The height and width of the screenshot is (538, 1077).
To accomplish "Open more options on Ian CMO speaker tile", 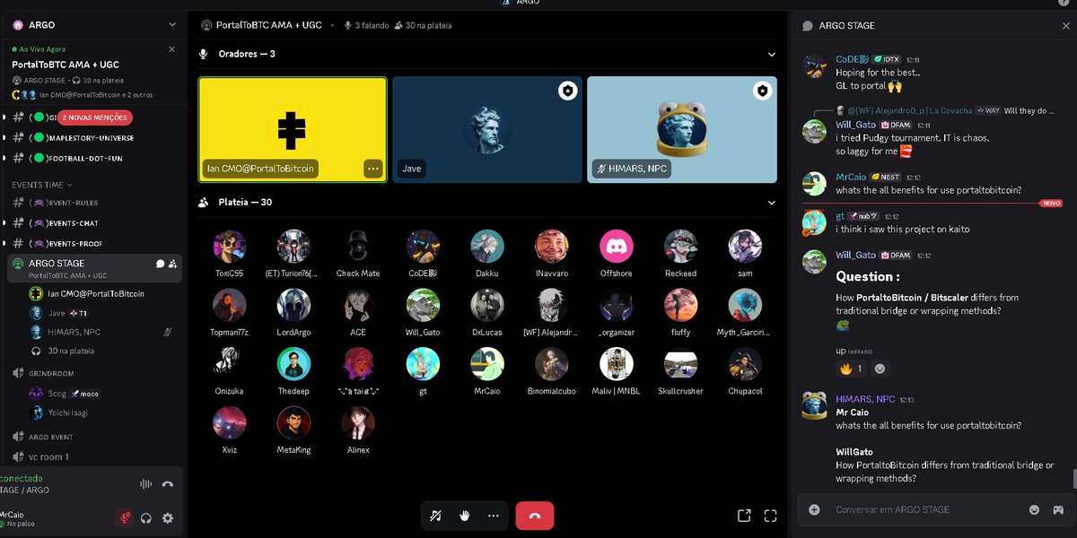I will click(x=373, y=169).
